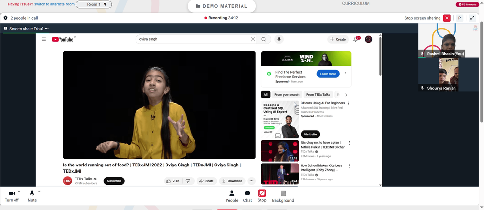This screenshot has width=484, height=210.
Task: Turn off the camera
Action: pos(12,196)
